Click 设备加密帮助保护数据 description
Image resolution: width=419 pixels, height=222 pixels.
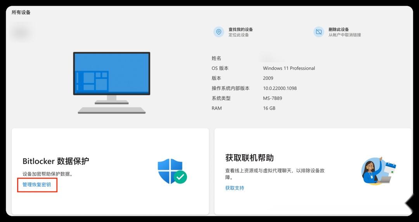coord(48,174)
